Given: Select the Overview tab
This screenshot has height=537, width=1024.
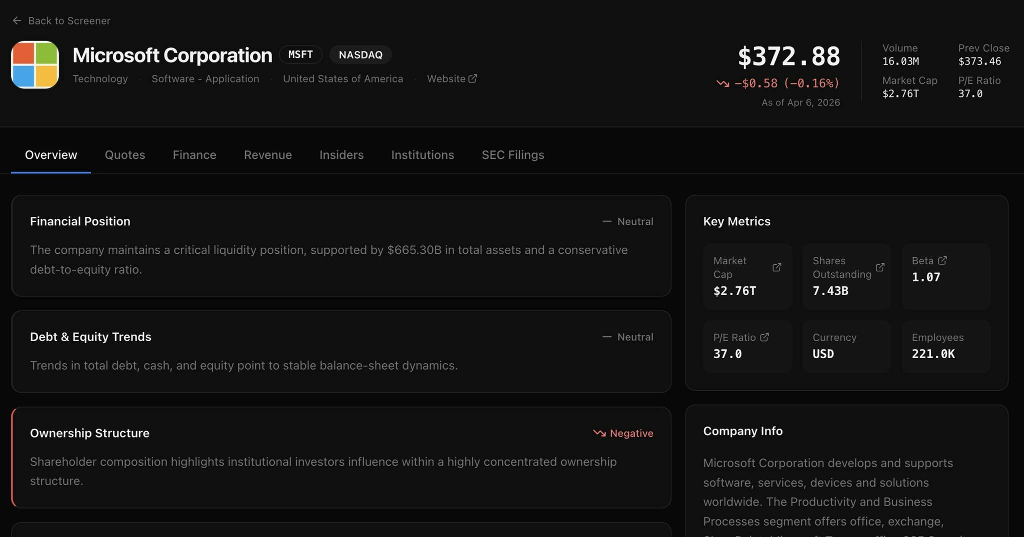Looking at the screenshot, I should (51, 155).
